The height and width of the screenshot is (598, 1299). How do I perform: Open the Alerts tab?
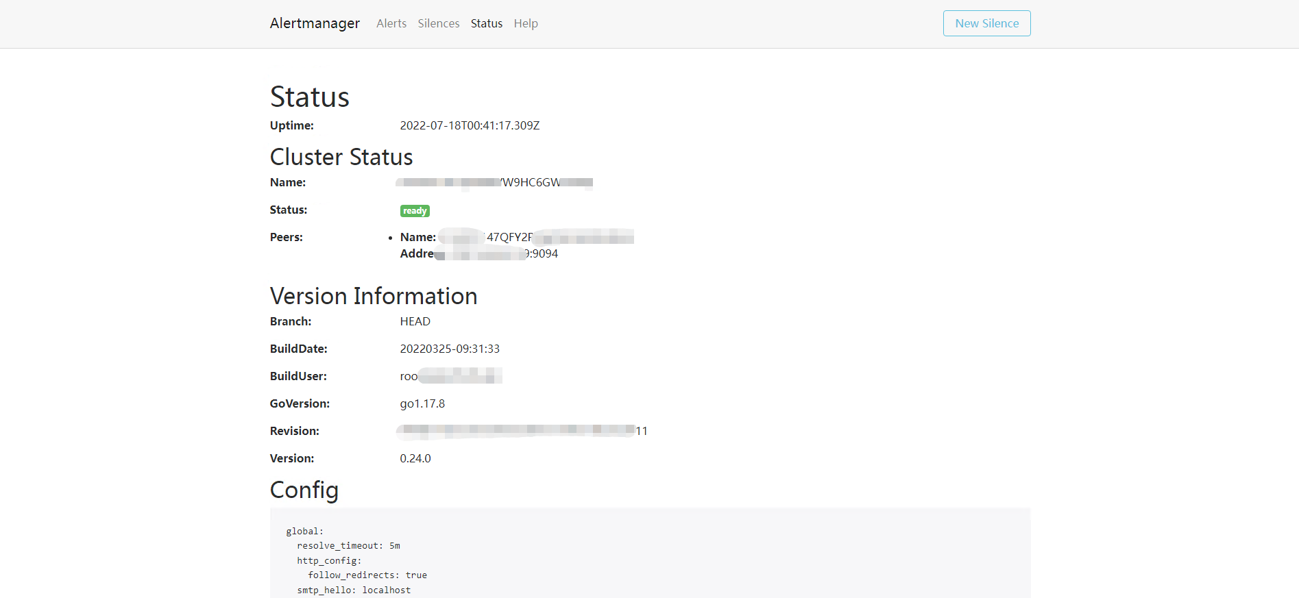391,23
